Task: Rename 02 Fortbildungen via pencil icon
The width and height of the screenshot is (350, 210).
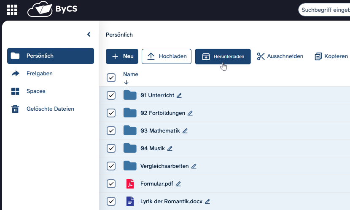Action: 190,113
